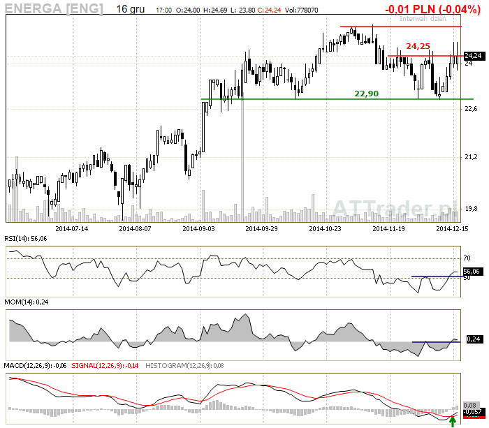Screen dimensions: 489x428
Task: Click the HISTOGRAM(12,26,9): 0,08 label
Action: (184, 366)
